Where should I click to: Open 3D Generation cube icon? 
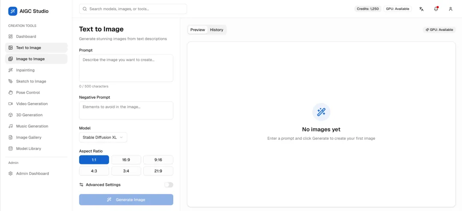(x=11, y=115)
